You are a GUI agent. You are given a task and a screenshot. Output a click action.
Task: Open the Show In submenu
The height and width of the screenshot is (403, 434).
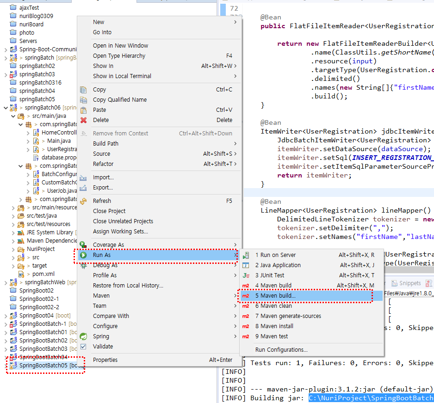tap(159, 66)
